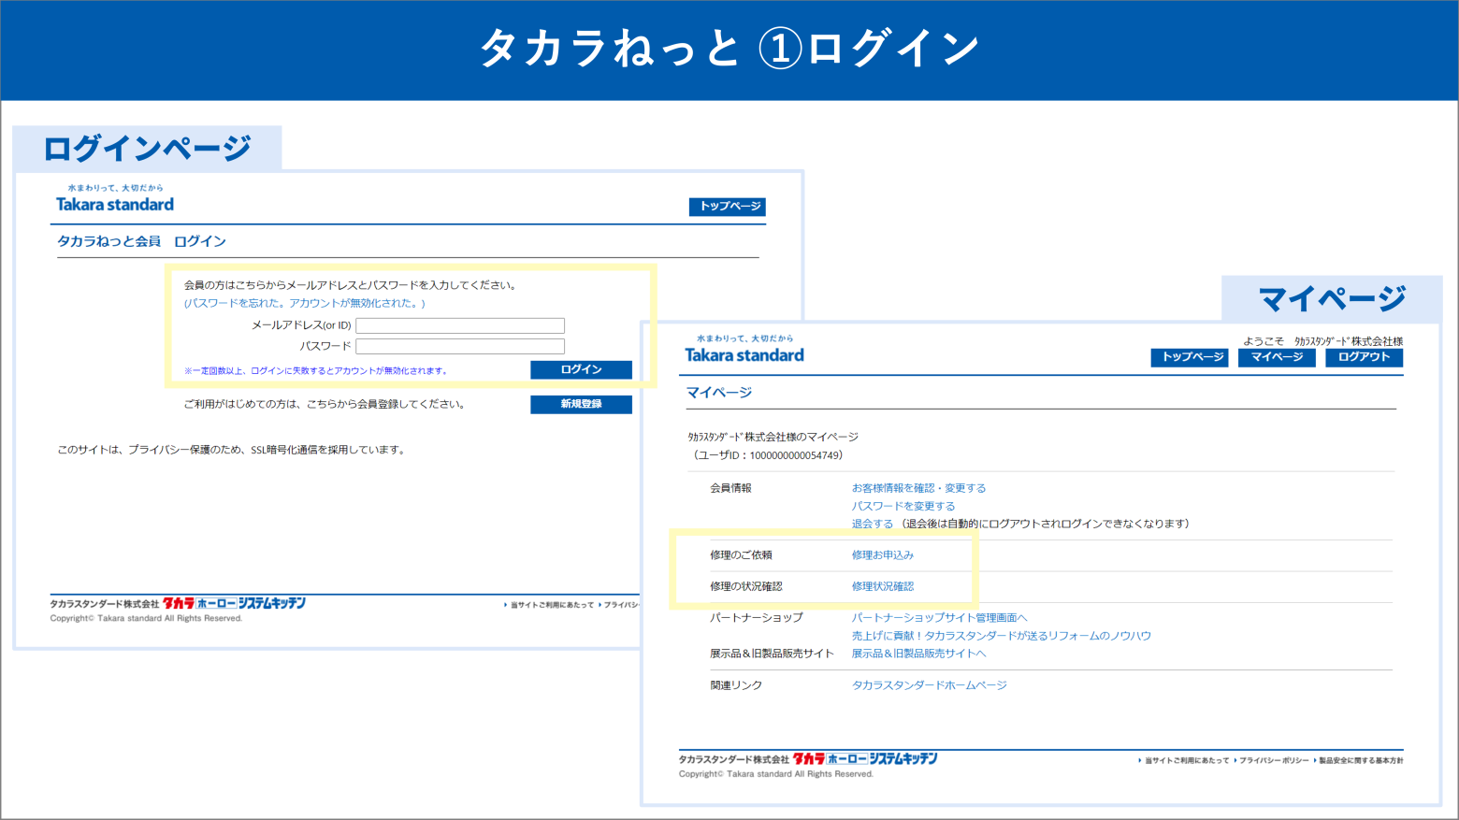Click the Takara standard logo on マイページ
This screenshot has height=820, width=1459.
[744, 350]
